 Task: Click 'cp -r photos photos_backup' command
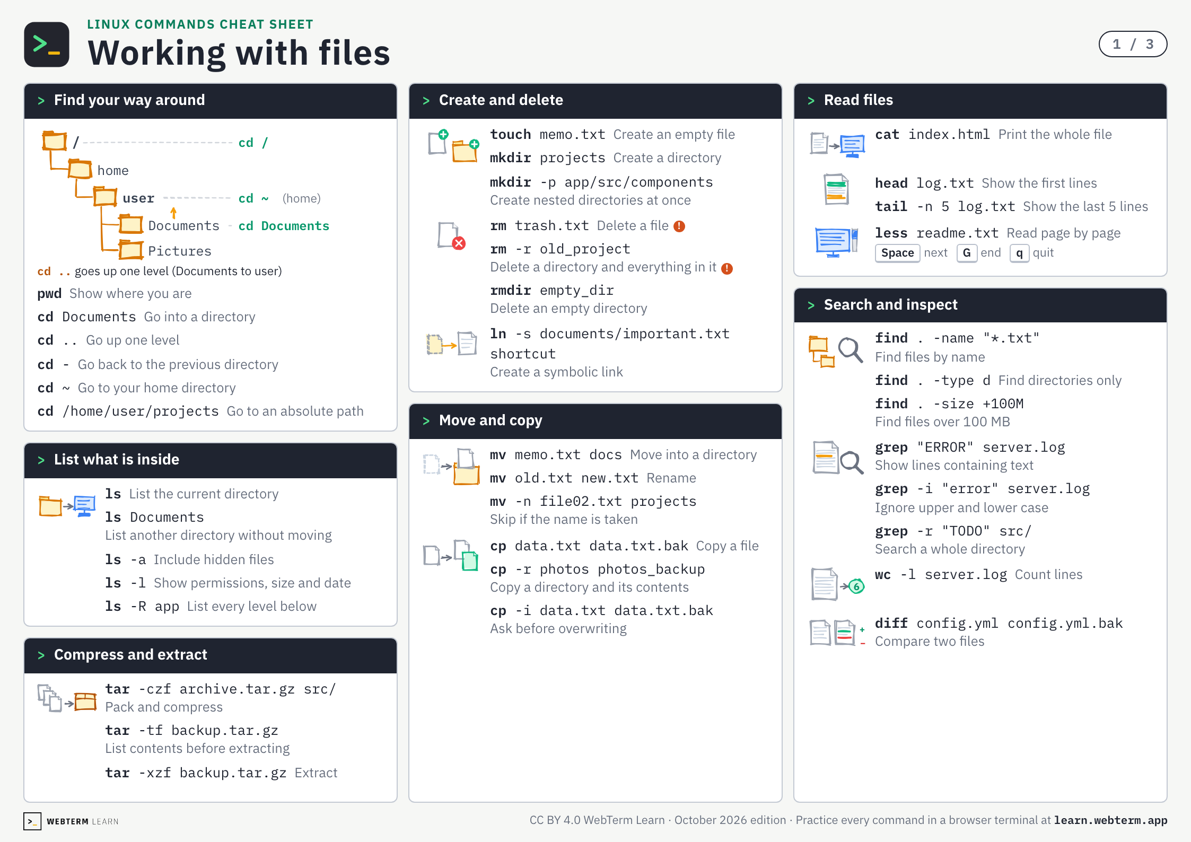coord(598,569)
